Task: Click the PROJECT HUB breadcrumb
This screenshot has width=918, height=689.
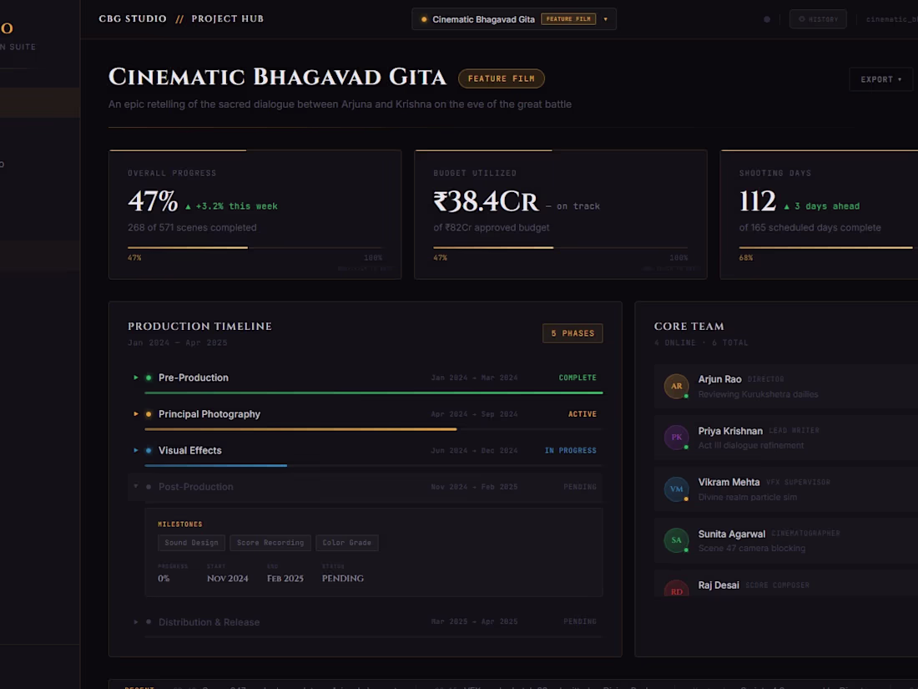Action: click(x=227, y=18)
